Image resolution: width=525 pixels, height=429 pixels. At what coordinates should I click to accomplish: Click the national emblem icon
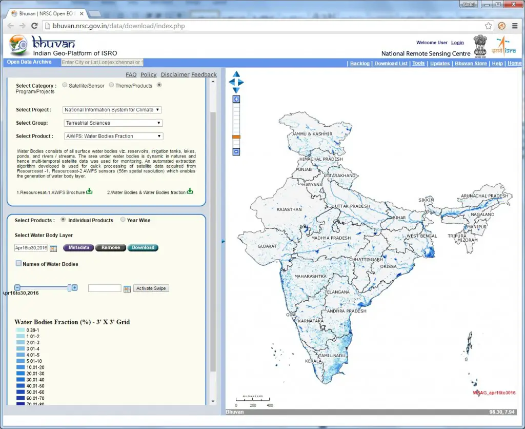pyautogui.click(x=480, y=46)
